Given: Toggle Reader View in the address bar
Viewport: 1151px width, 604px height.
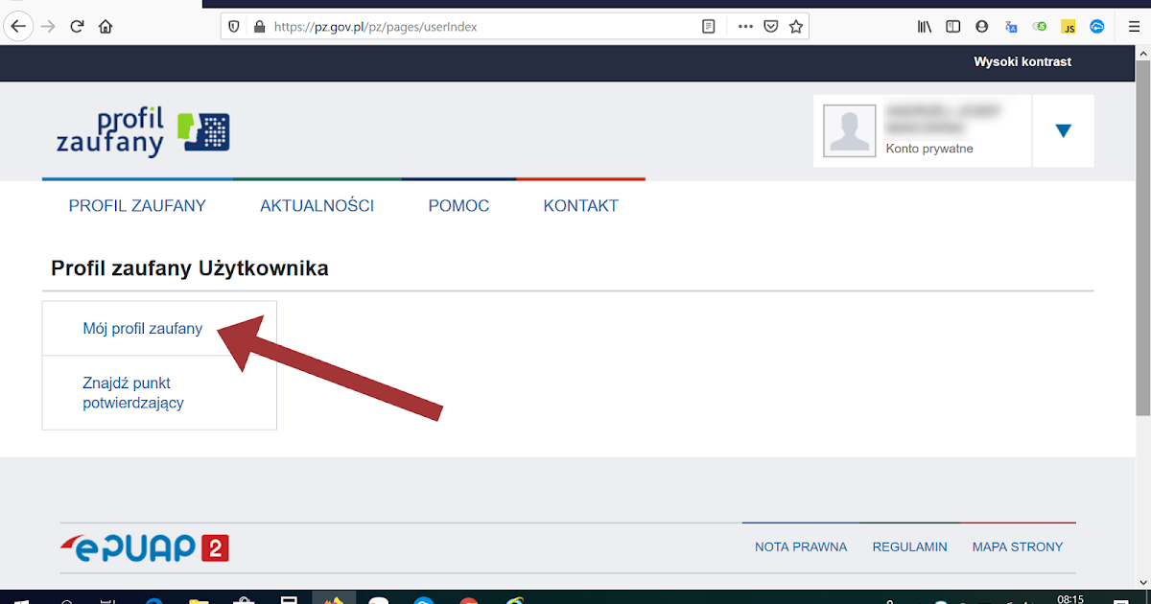Looking at the screenshot, I should tap(708, 26).
